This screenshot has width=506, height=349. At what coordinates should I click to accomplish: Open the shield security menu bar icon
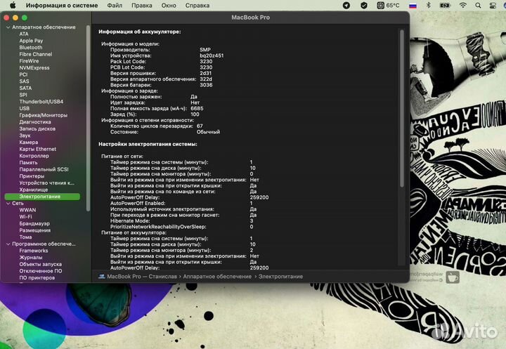point(364,5)
